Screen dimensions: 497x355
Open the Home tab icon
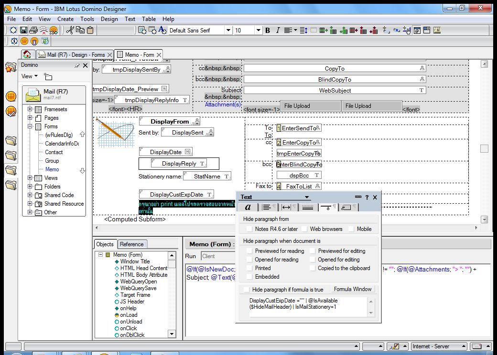point(27,54)
